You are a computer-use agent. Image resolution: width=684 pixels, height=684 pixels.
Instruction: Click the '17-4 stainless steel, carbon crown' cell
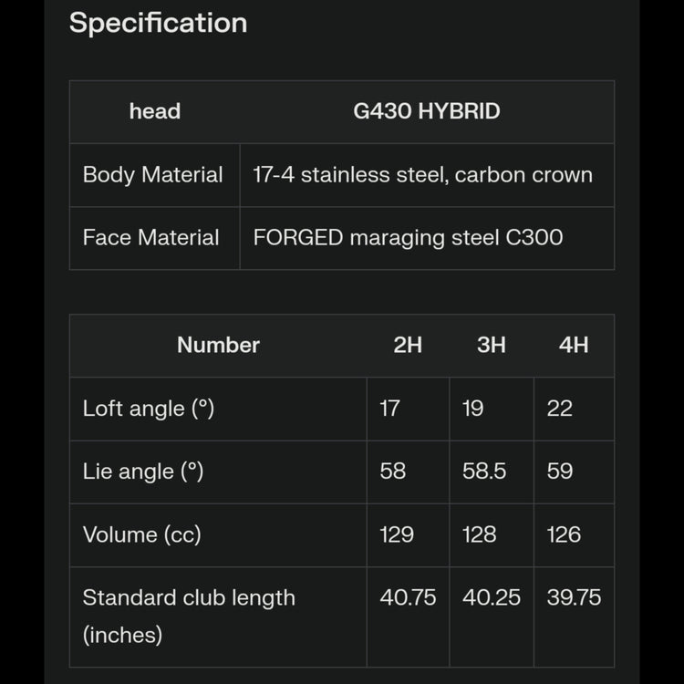click(422, 174)
